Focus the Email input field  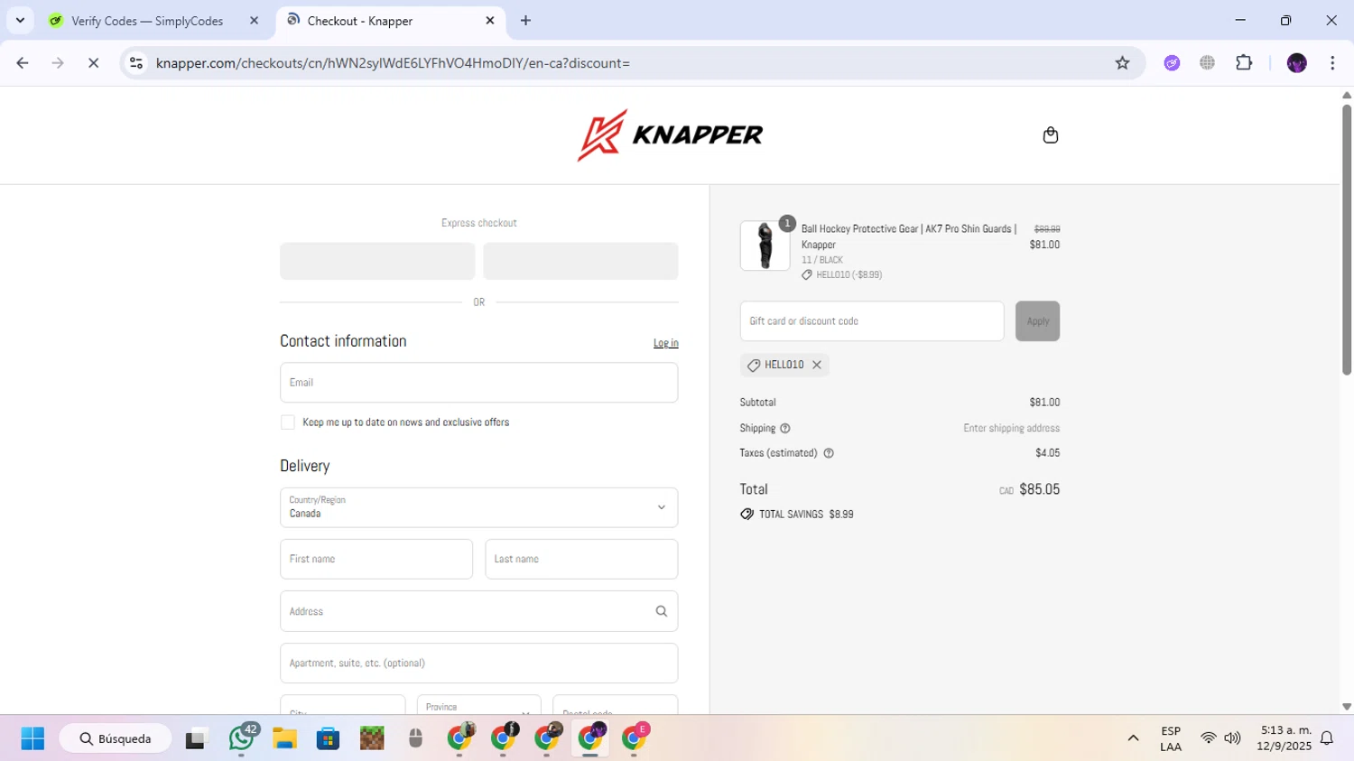tap(478, 383)
